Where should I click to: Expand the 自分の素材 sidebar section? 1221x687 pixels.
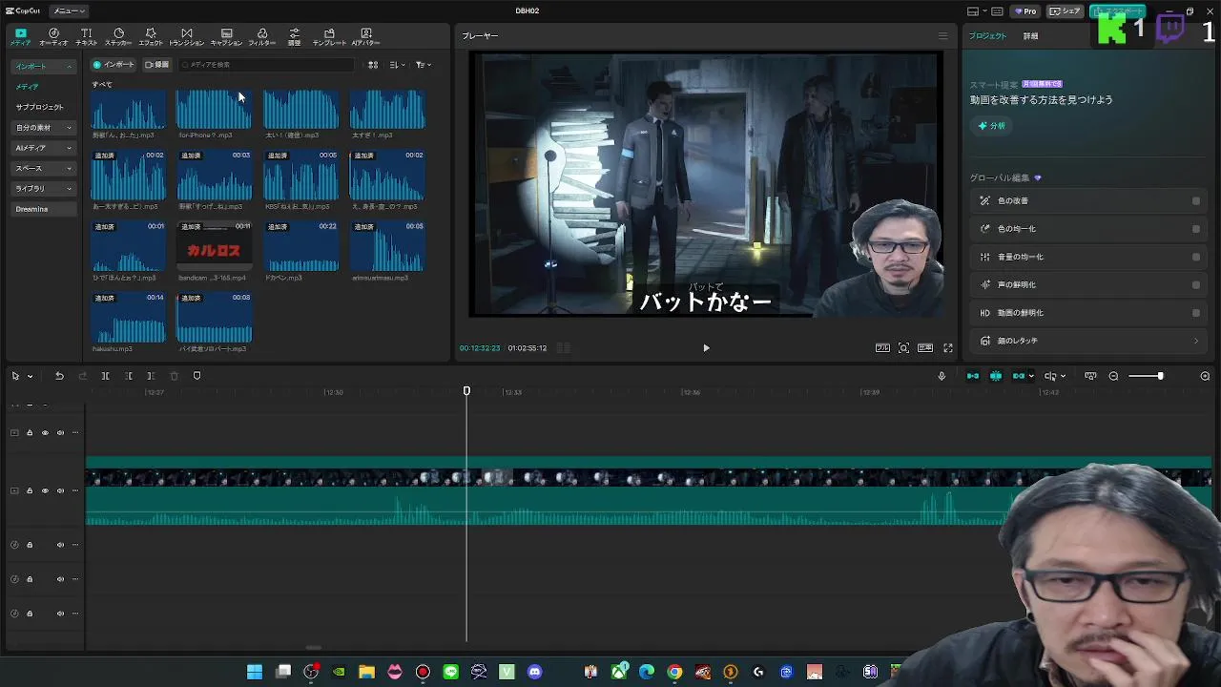(x=43, y=128)
